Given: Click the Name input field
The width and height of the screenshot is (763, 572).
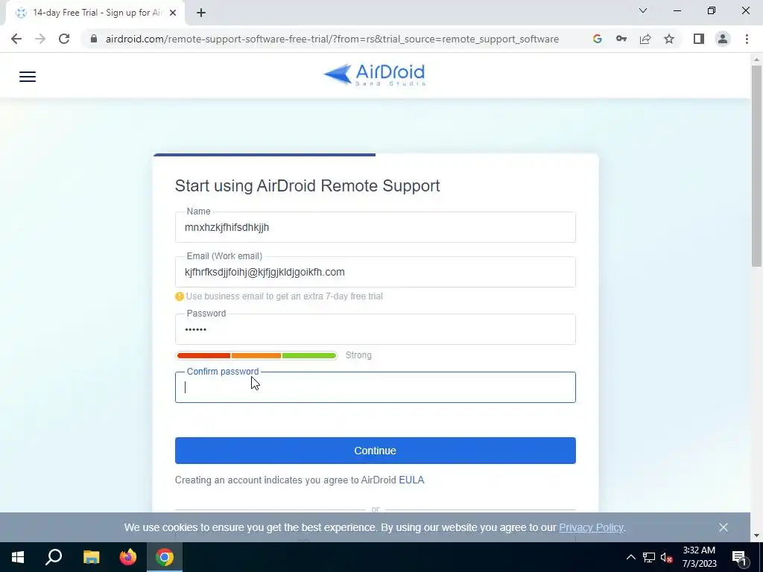Looking at the screenshot, I should 376,227.
